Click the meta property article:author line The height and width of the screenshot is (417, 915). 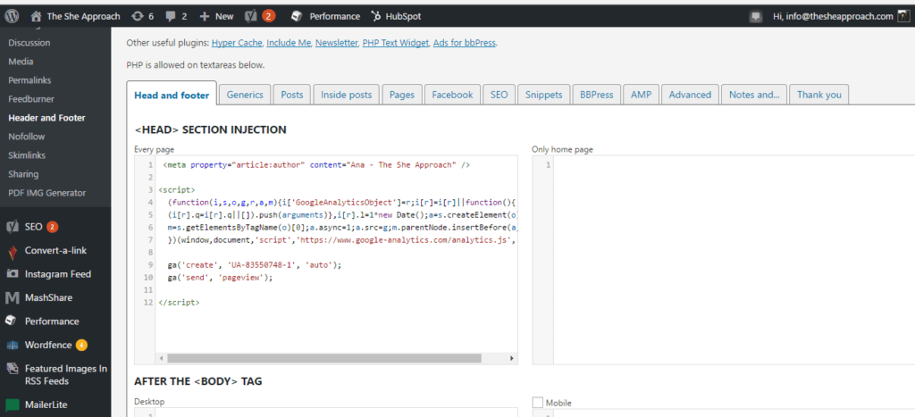click(316, 165)
